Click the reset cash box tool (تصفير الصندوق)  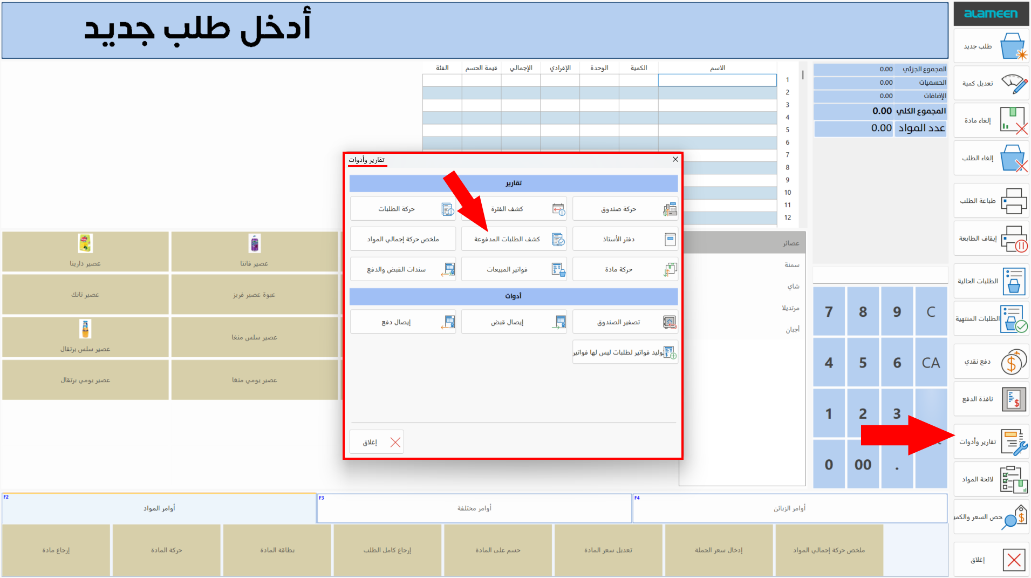tap(625, 322)
